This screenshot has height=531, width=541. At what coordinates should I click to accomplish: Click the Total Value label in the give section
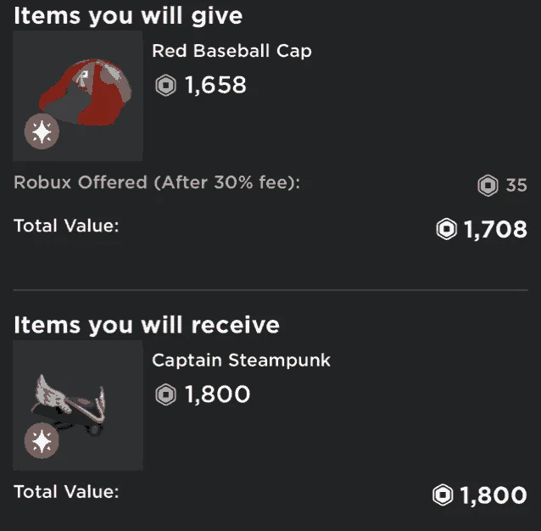coord(66,226)
